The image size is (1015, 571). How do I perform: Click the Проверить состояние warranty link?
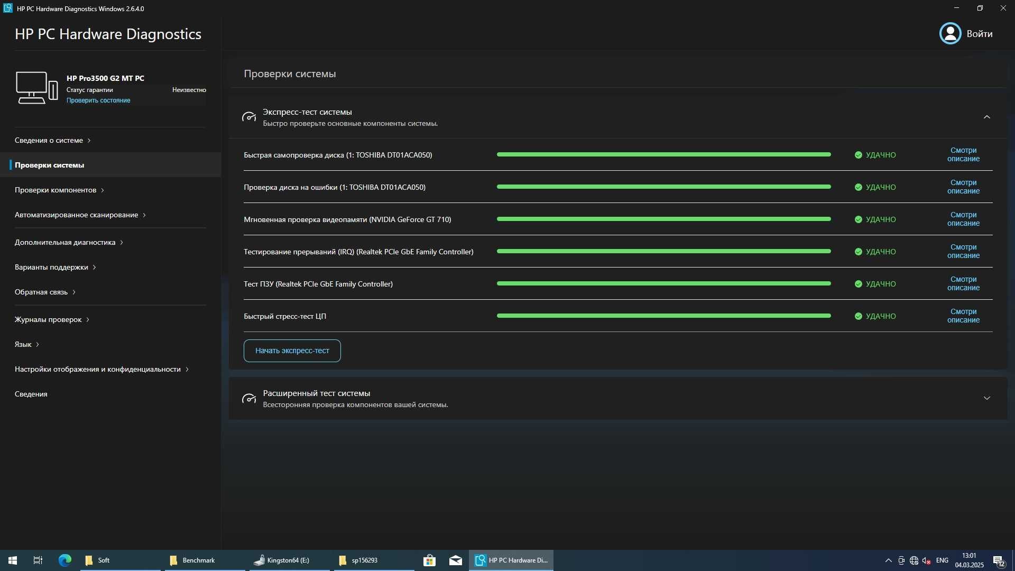pos(98,100)
